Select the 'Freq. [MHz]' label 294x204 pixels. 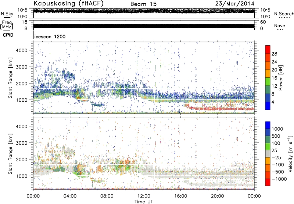(x=7, y=25)
